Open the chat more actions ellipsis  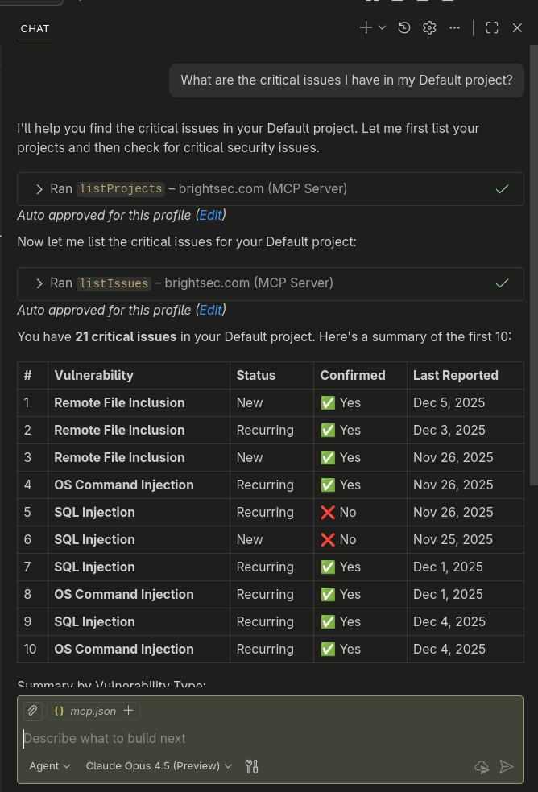pos(455,27)
